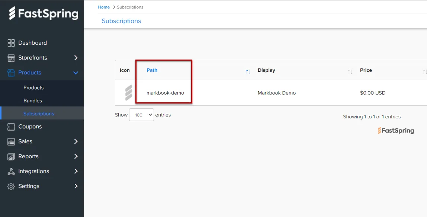
Task: Expand the Reports menu chevron
Action: click(x=76, y=156)
